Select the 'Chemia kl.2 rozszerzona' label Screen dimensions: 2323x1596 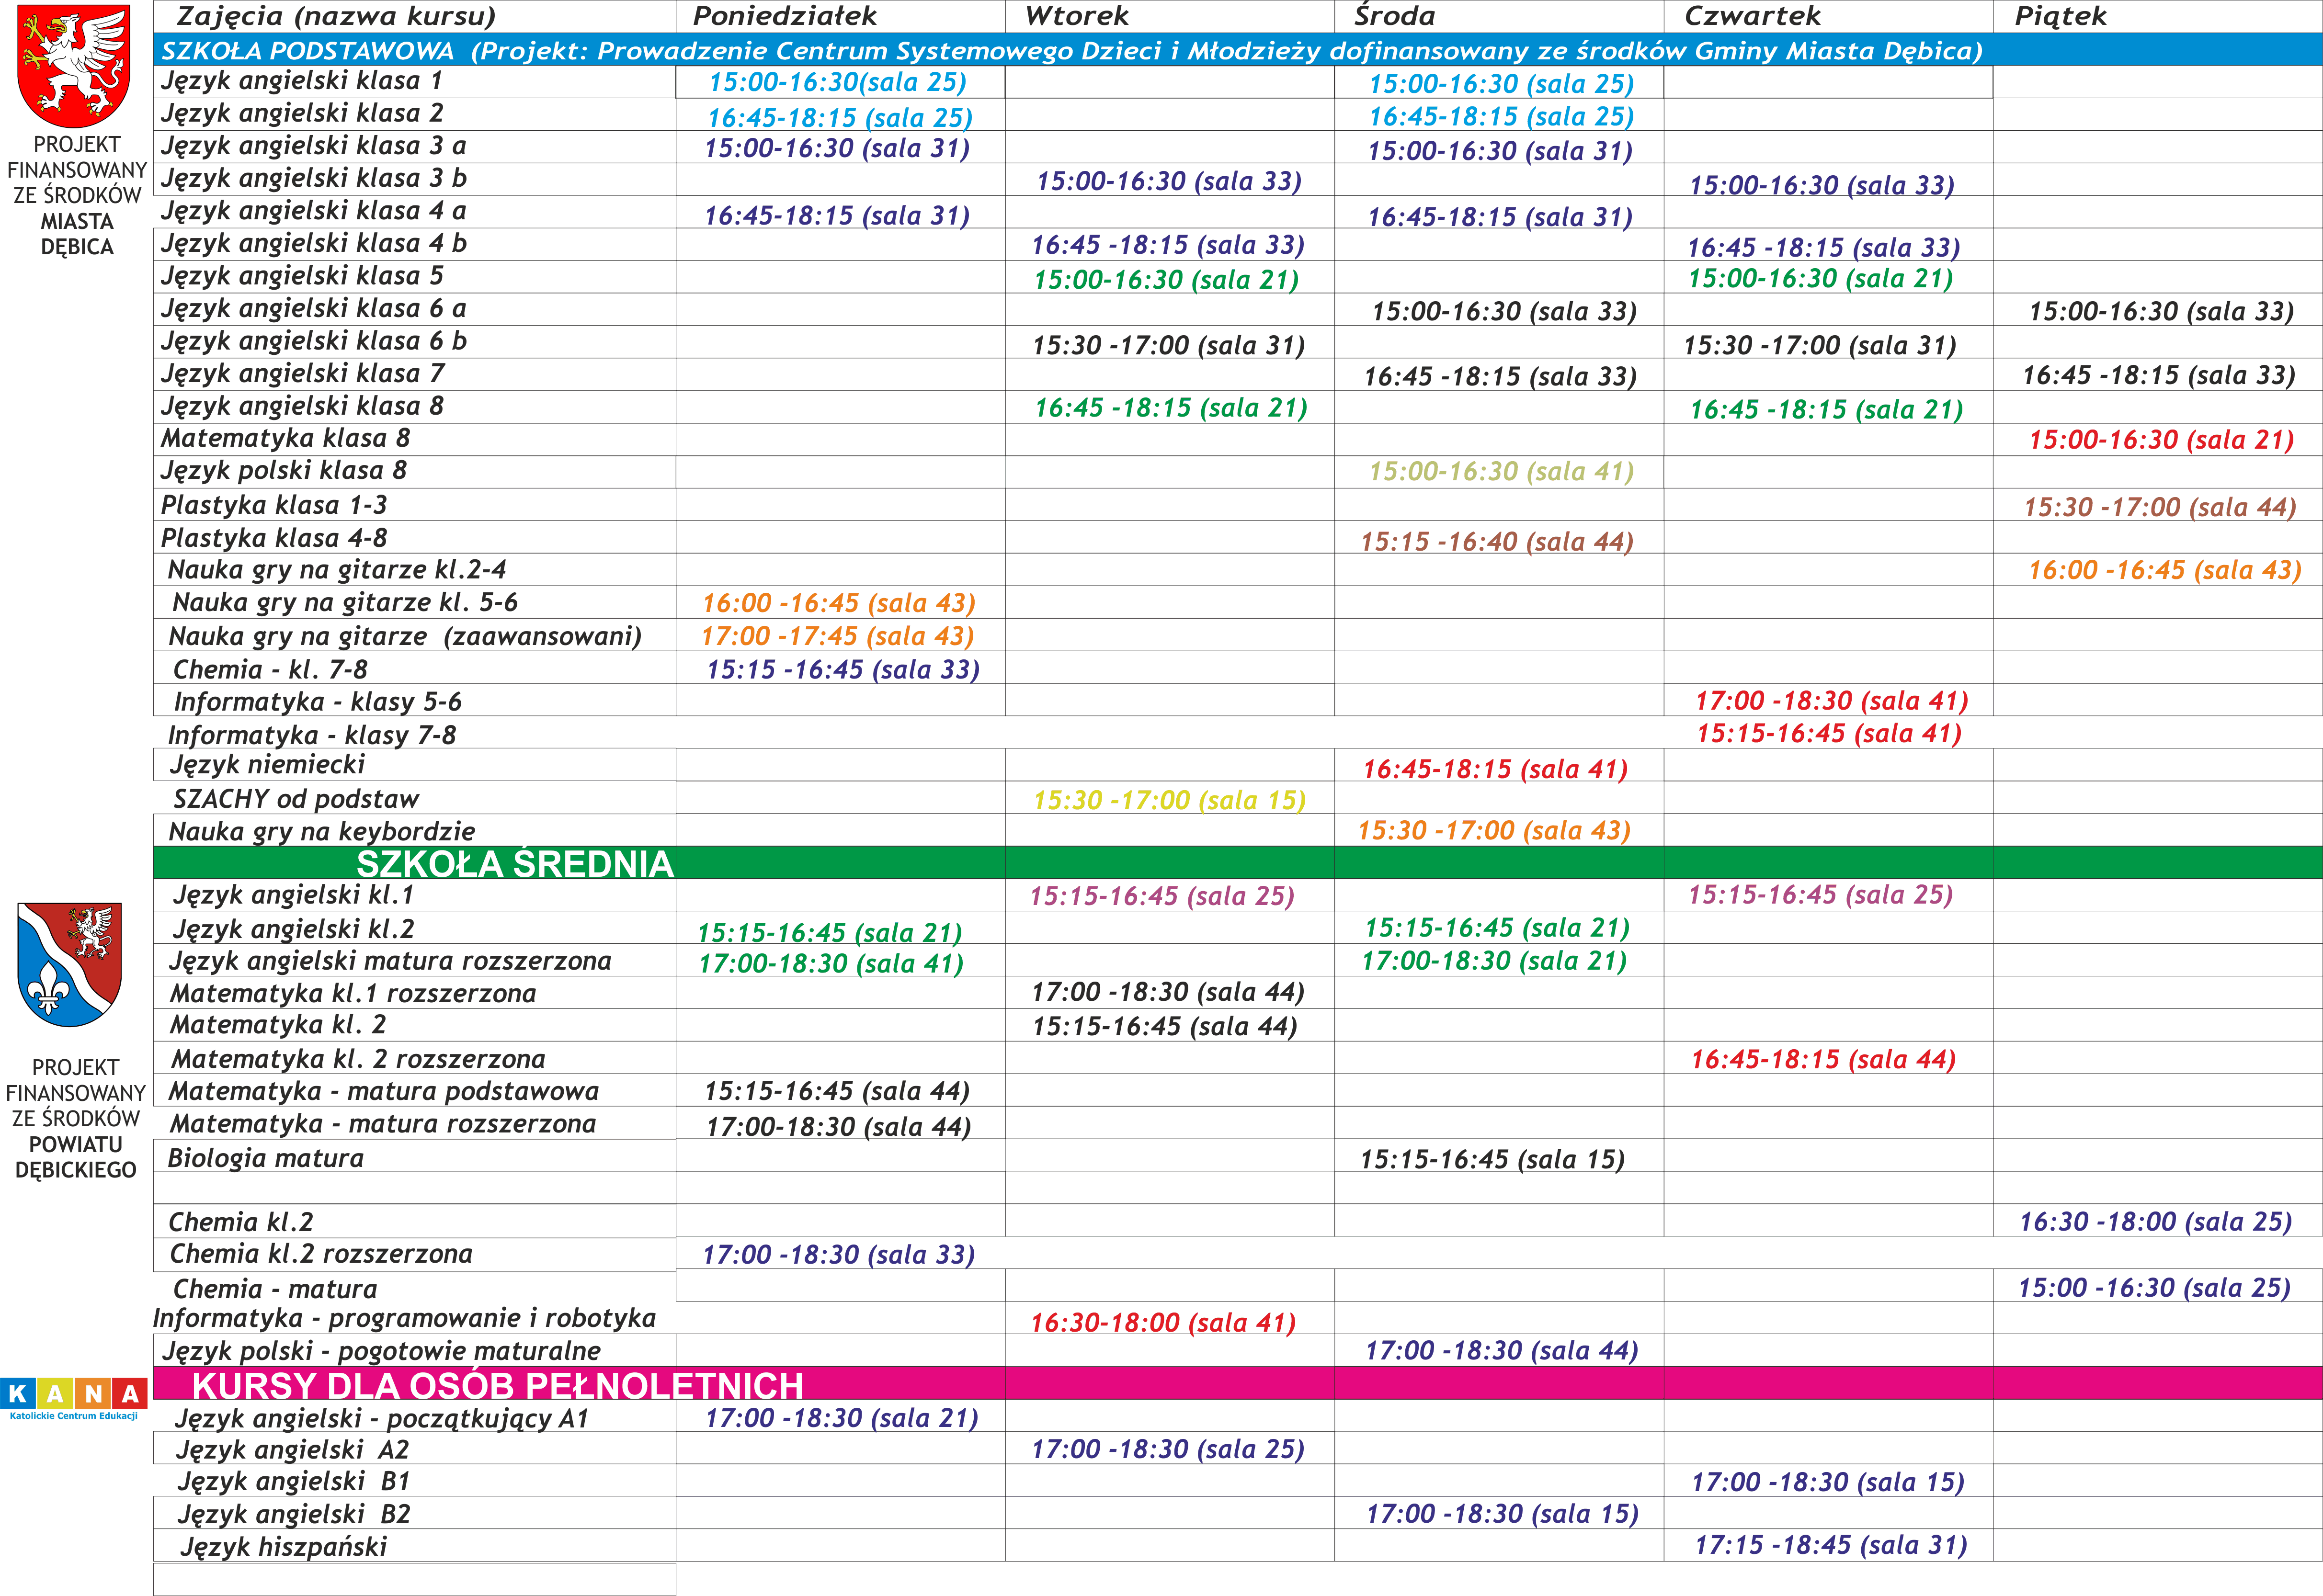[x=321, y=1254]
